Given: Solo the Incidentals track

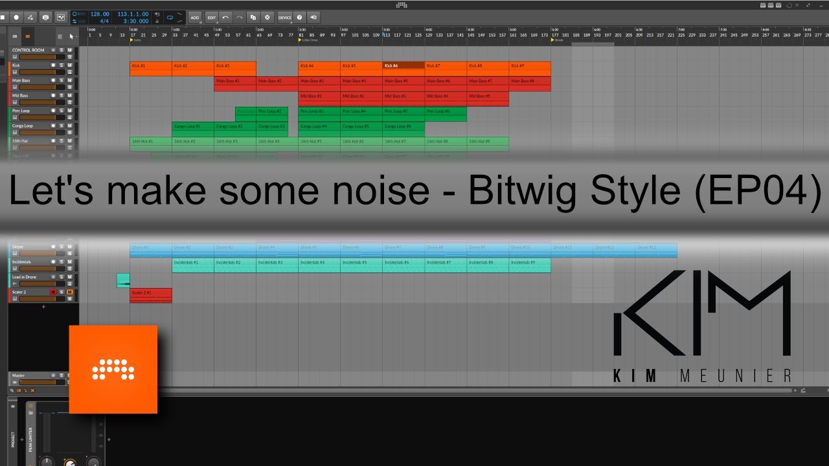Looking at the screenshot, I should coord(62,261).
